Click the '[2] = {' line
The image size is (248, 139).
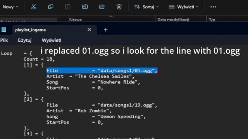(x=33, y=99)
